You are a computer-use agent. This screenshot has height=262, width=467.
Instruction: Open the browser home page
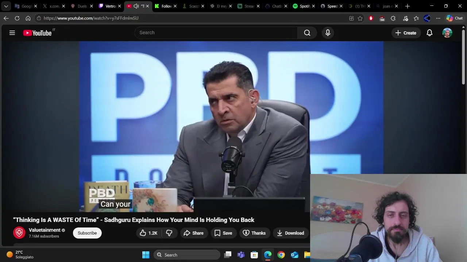pos(28,18)
